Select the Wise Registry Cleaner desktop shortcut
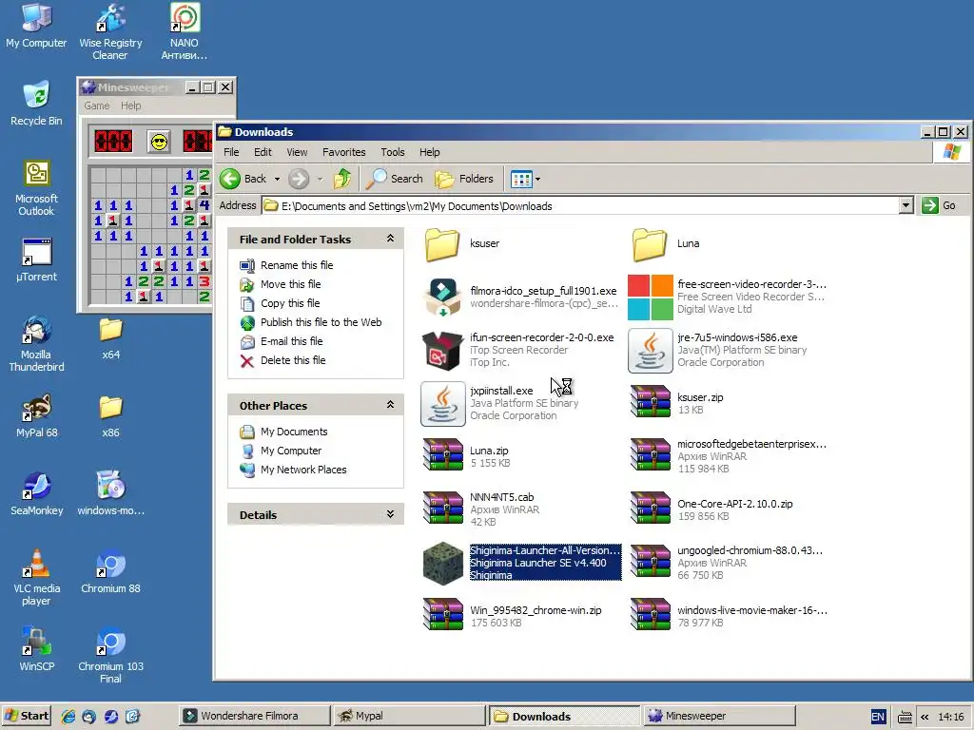The image size is (974, 730). click(x=110, y=31)
